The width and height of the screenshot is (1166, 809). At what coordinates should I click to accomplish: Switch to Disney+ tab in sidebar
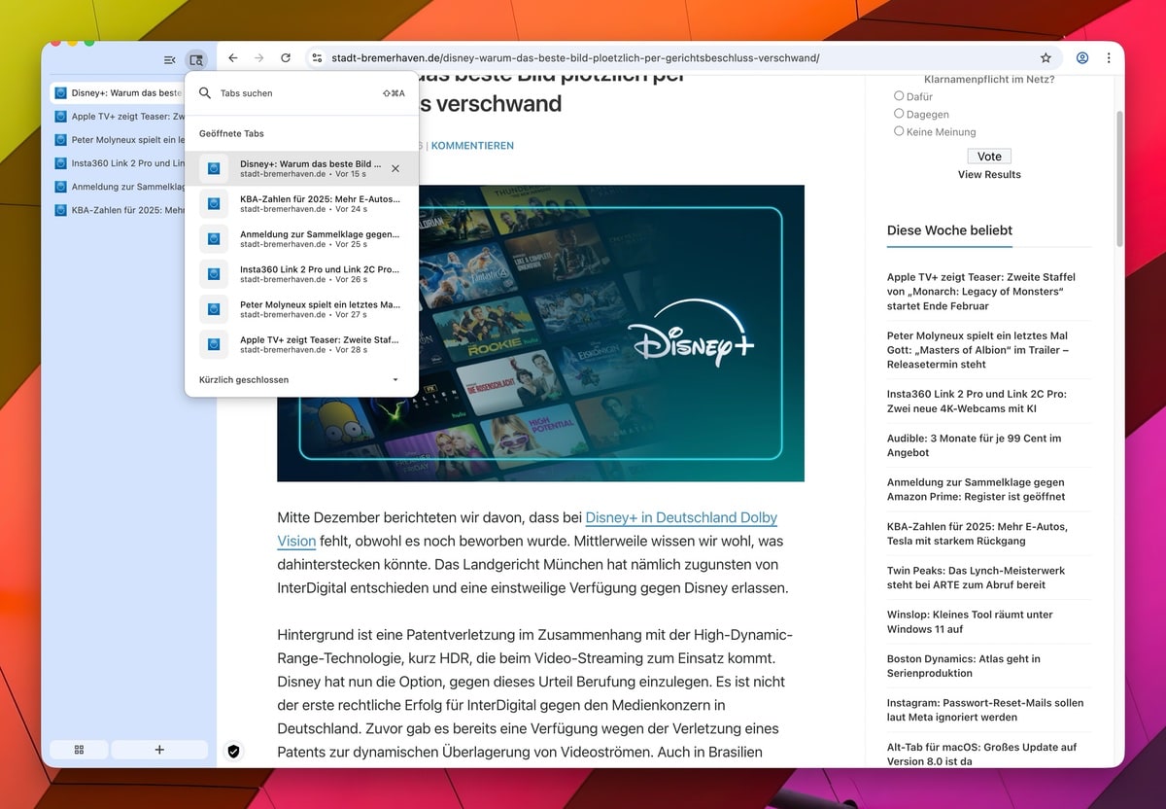coord(118,93)
